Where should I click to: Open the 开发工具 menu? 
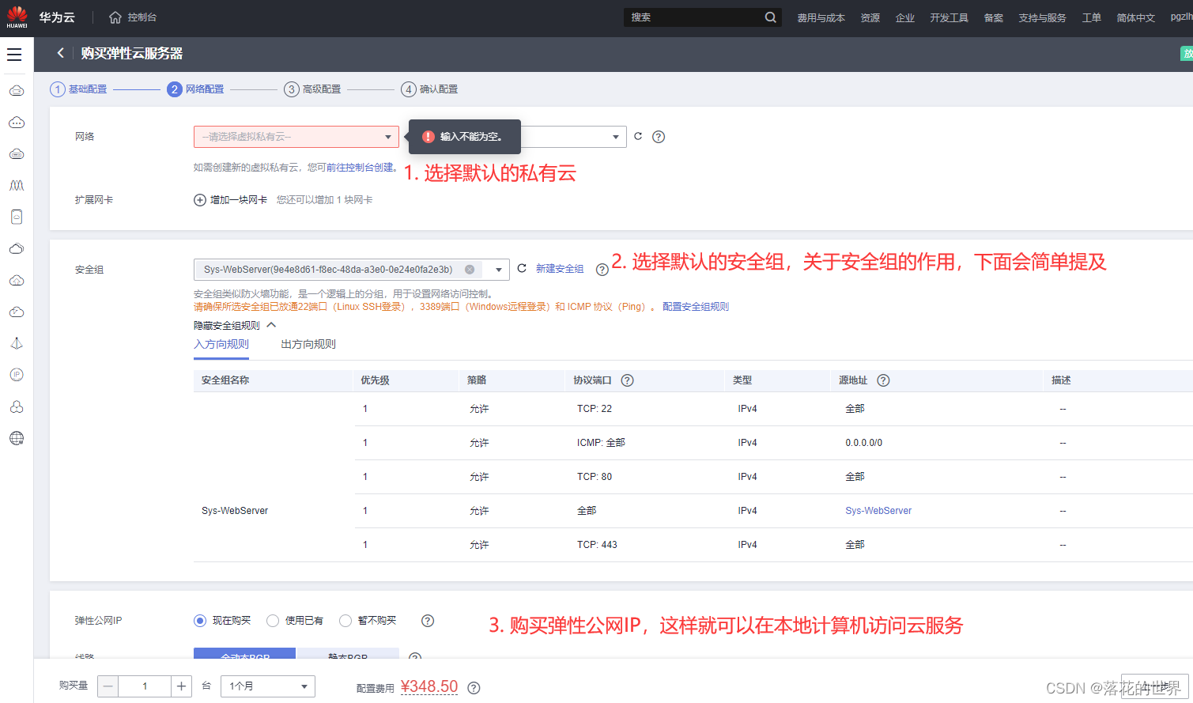(x=949, y=17)
